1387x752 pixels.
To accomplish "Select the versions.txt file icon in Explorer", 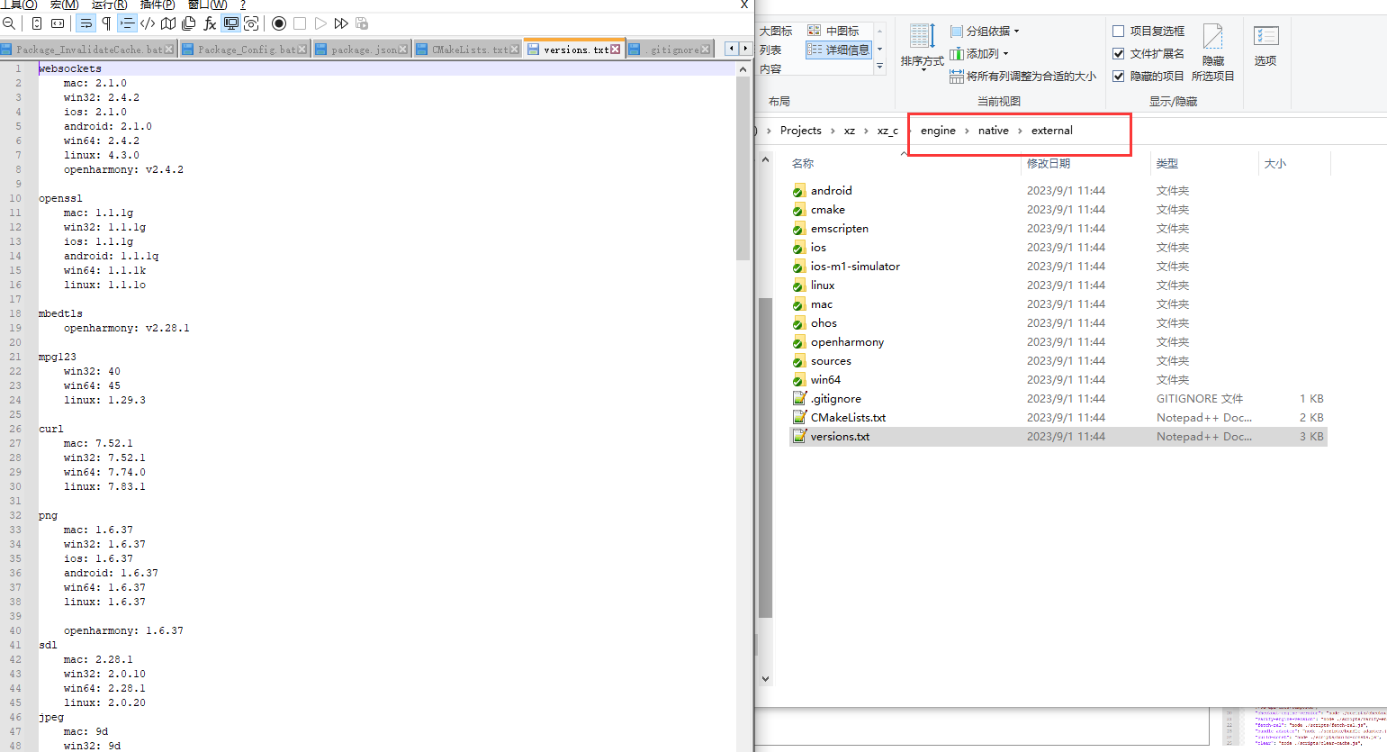I will click(799, 437).
